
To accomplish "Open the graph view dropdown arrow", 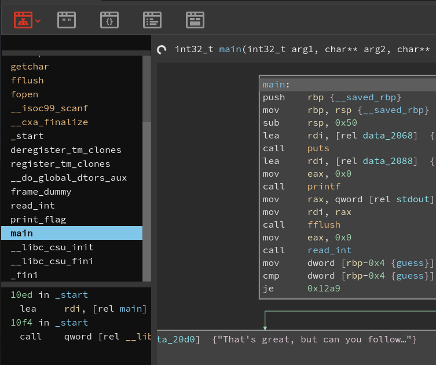I will click(38, 21).
